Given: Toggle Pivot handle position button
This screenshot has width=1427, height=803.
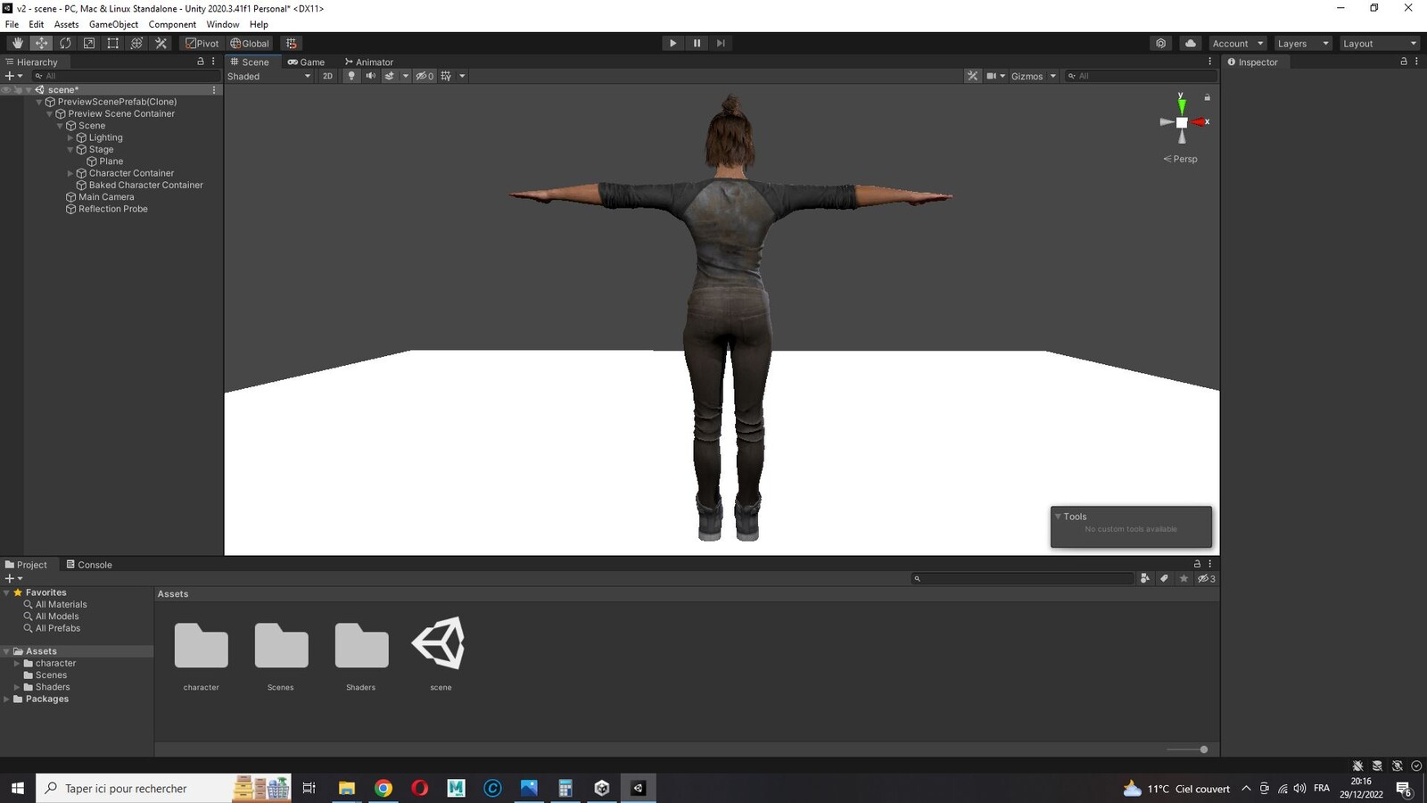Looking at the screenshot, I should [202, 43].
